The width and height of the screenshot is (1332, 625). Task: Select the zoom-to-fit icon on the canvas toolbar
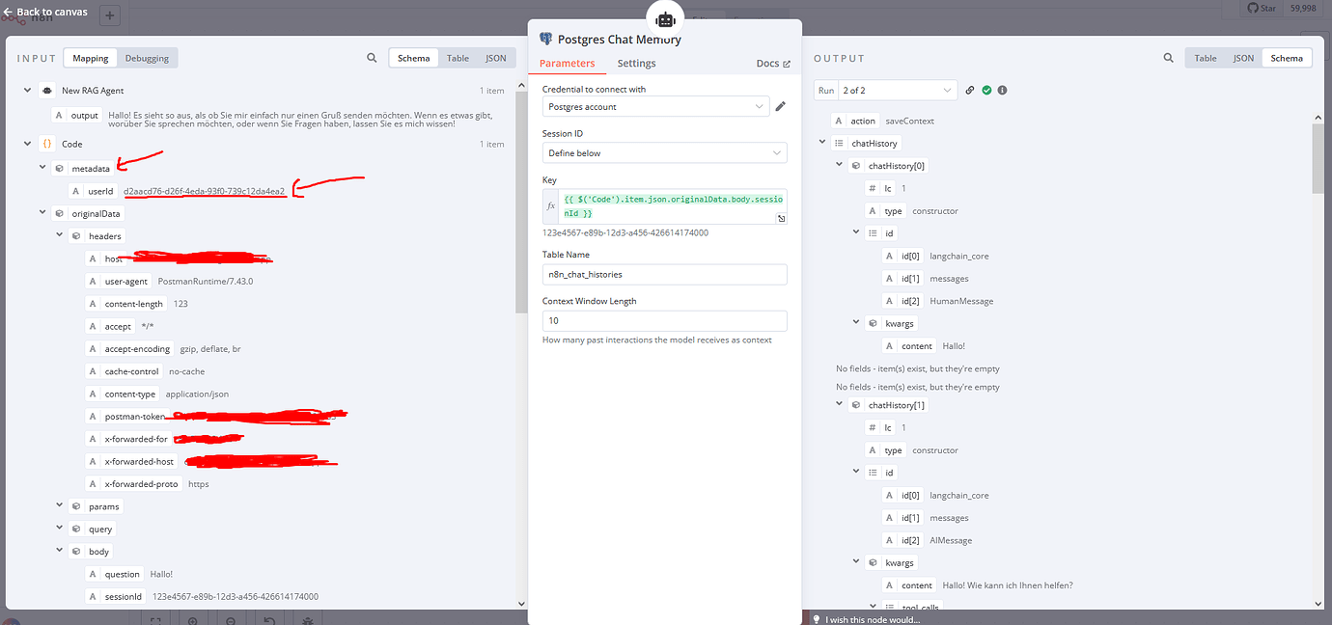[x=155, y=620]
